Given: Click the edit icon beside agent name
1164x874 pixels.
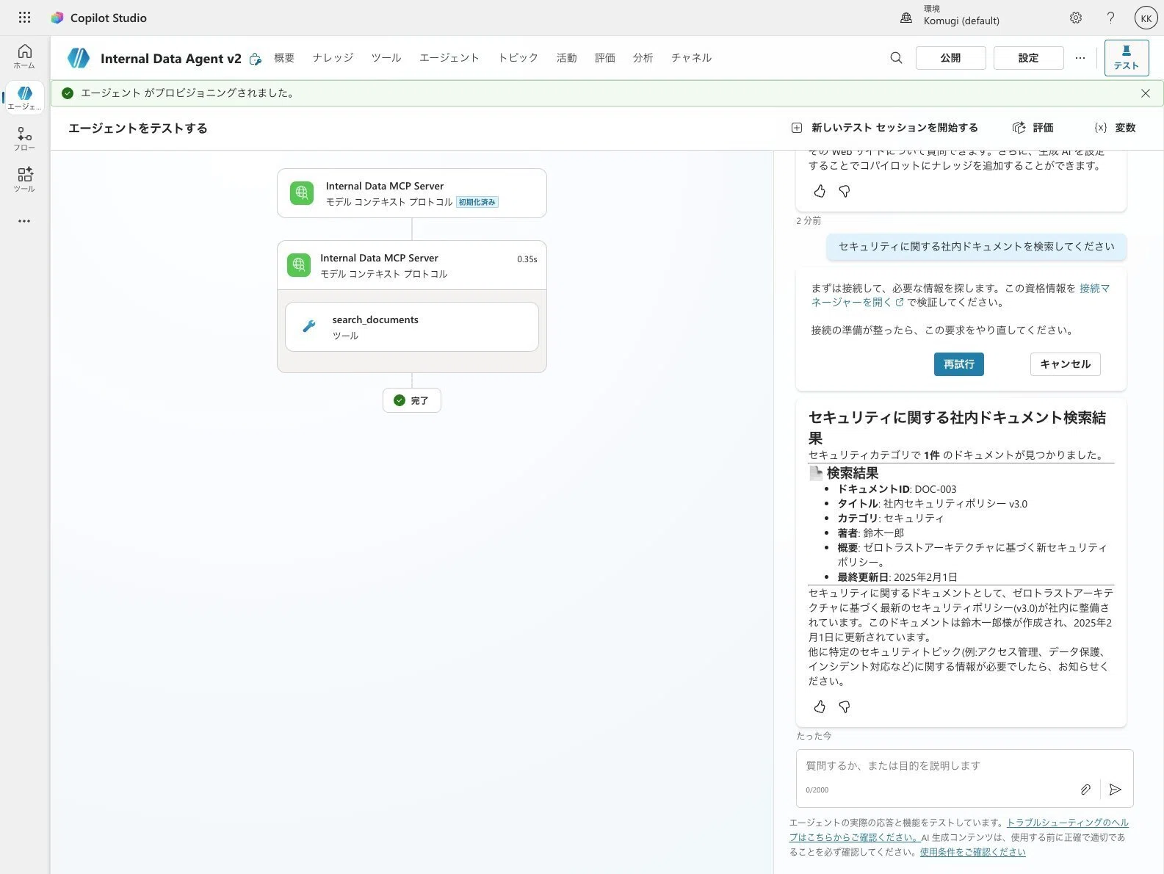Looking at the screenshot, I should [x=255, y=59].
